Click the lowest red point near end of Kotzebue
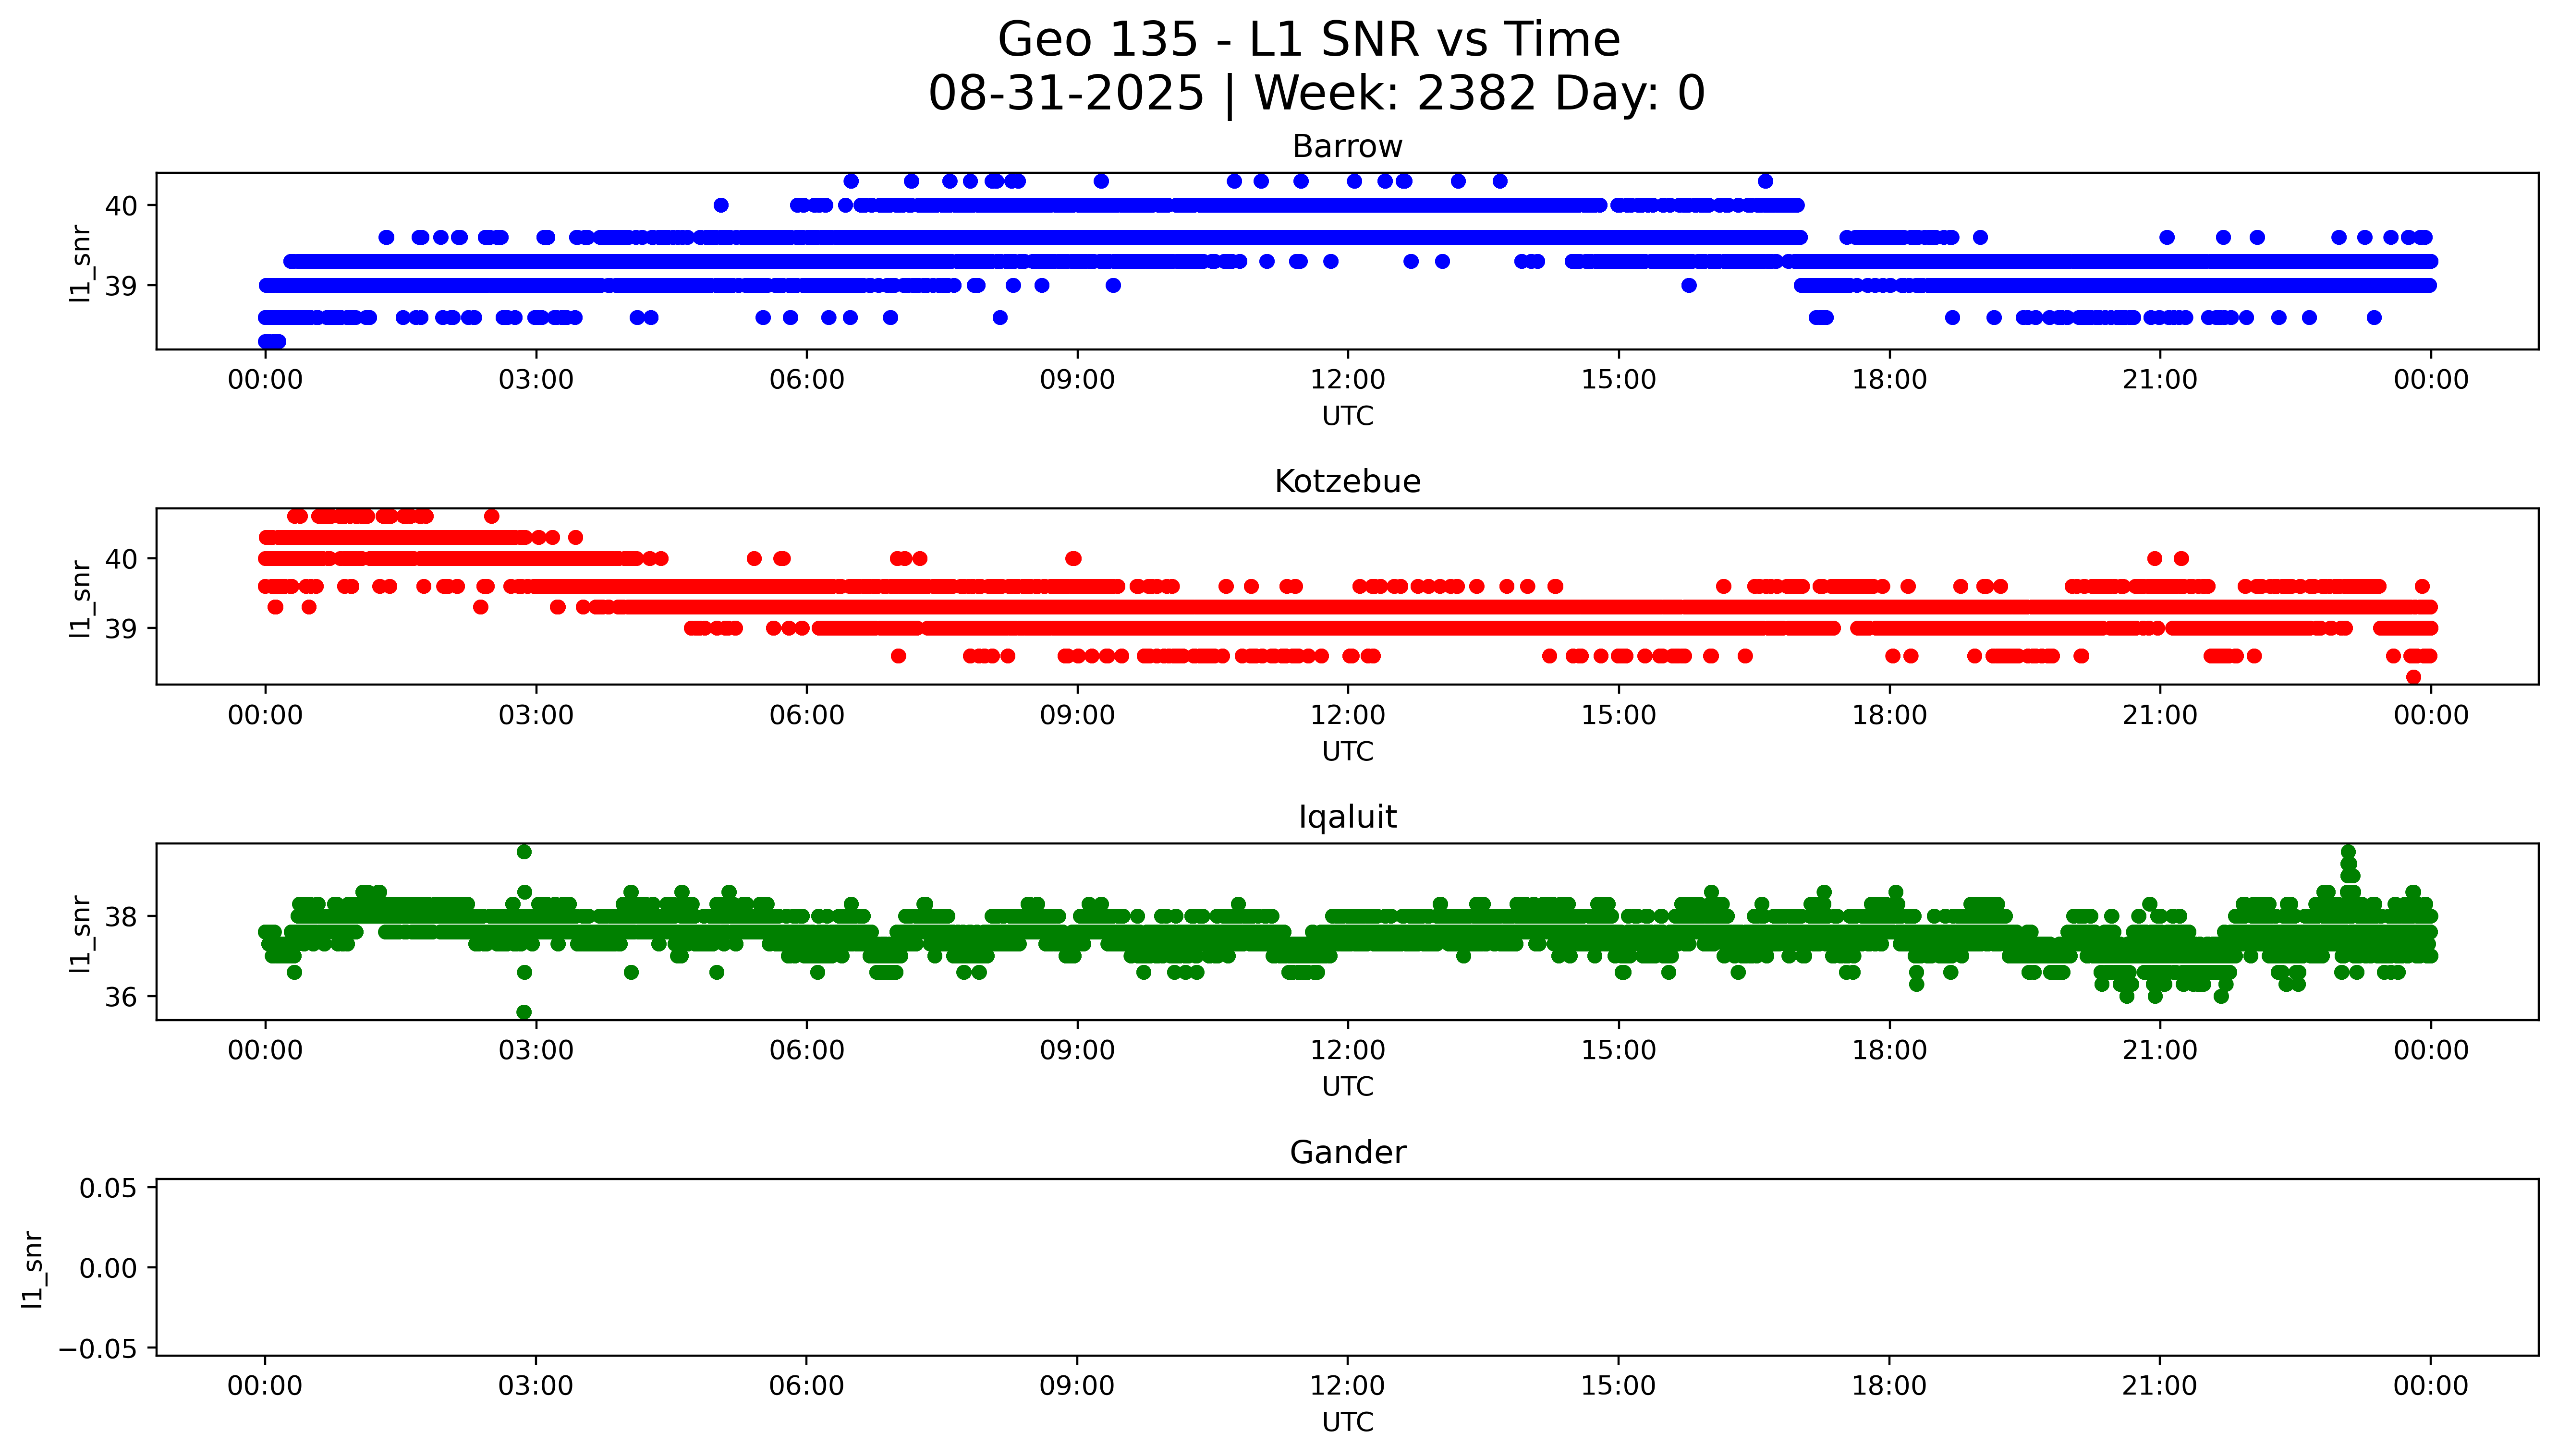Image resolution: width=2558 pixels, height=1456 pixels. click(x=2413, y=677)
